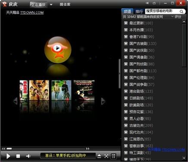Open the TTDOWN.COM link
The width and height of the screenshot is (188, 162).
pyautogui.click(x=32, y=13)
